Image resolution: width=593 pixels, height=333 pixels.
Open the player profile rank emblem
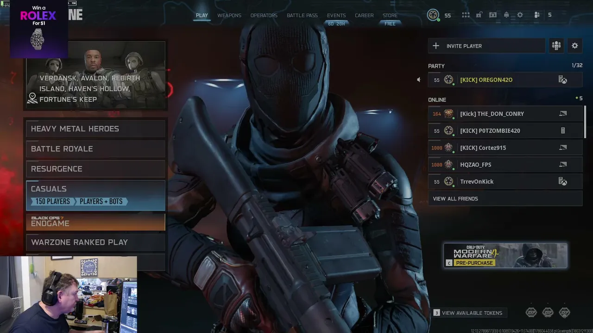point(433,15)
